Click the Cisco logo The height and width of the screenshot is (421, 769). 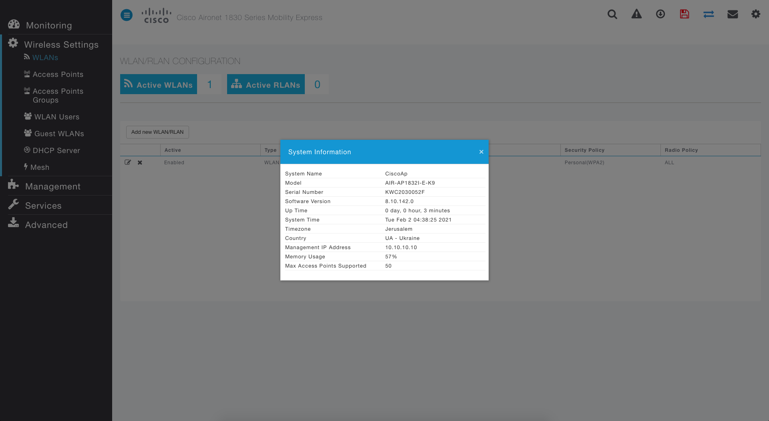click(x=156, y=16)
